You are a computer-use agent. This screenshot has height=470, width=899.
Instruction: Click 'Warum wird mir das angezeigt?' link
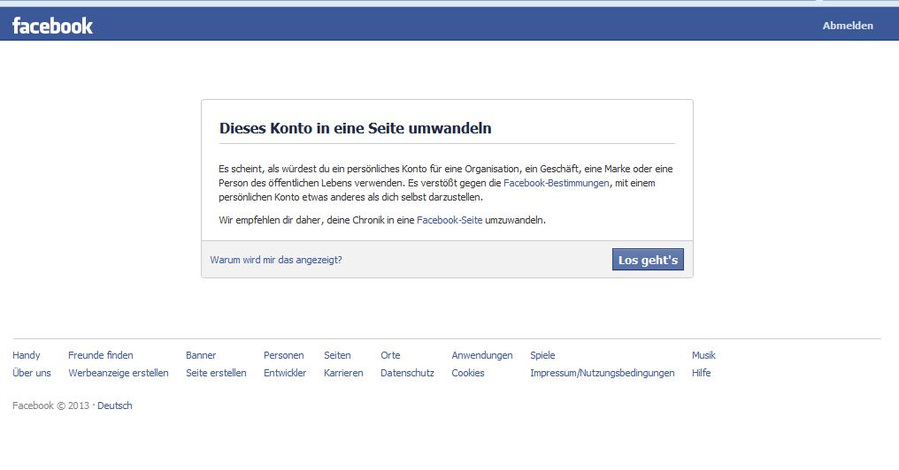click(276, 260)
